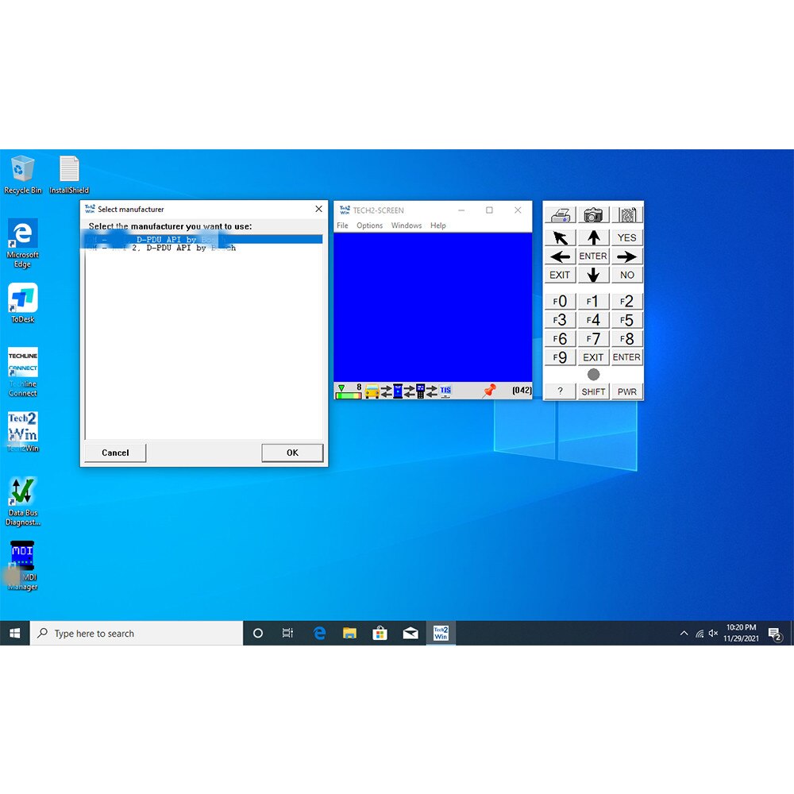The image size is (794, 794).
Task: Cancel the Select manufacturer dialog
Action: coord(114,453)
